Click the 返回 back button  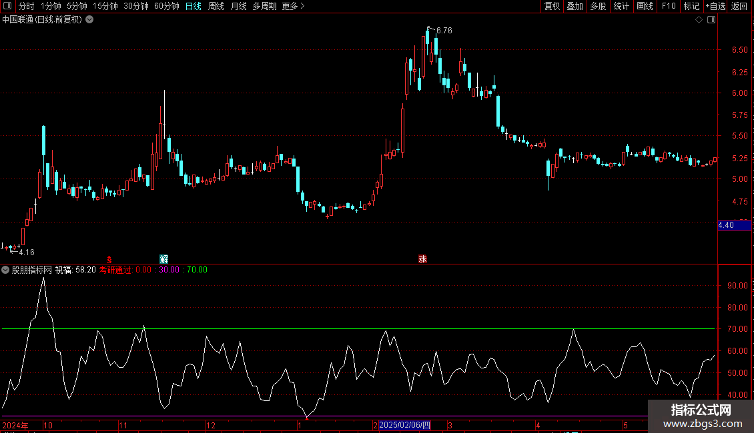739,6
